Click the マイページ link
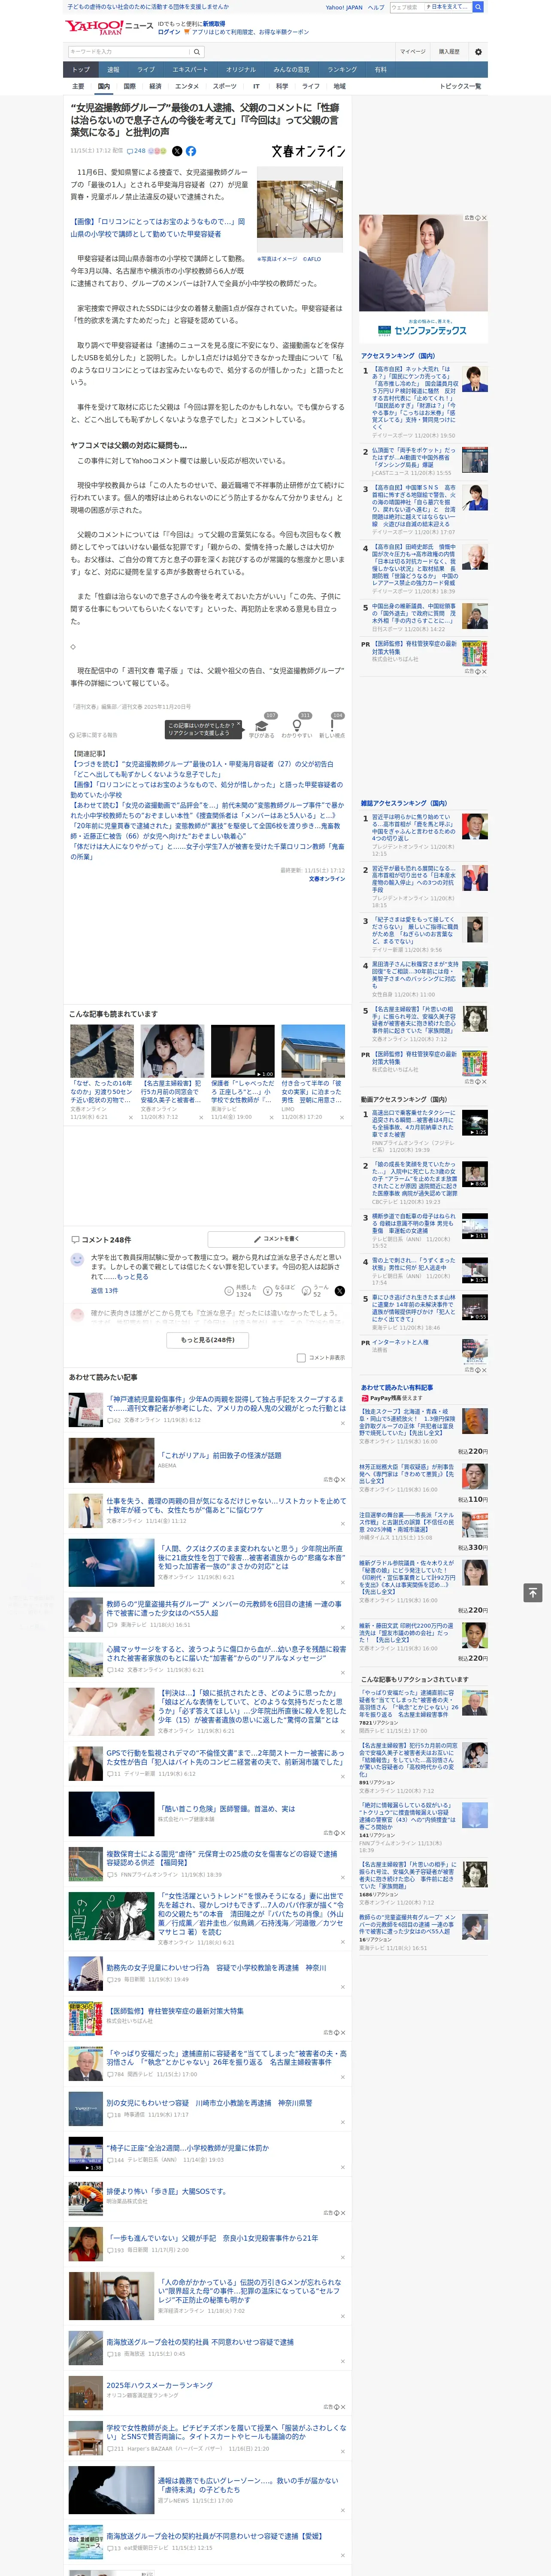The image size is (551, 2576). 413,52
